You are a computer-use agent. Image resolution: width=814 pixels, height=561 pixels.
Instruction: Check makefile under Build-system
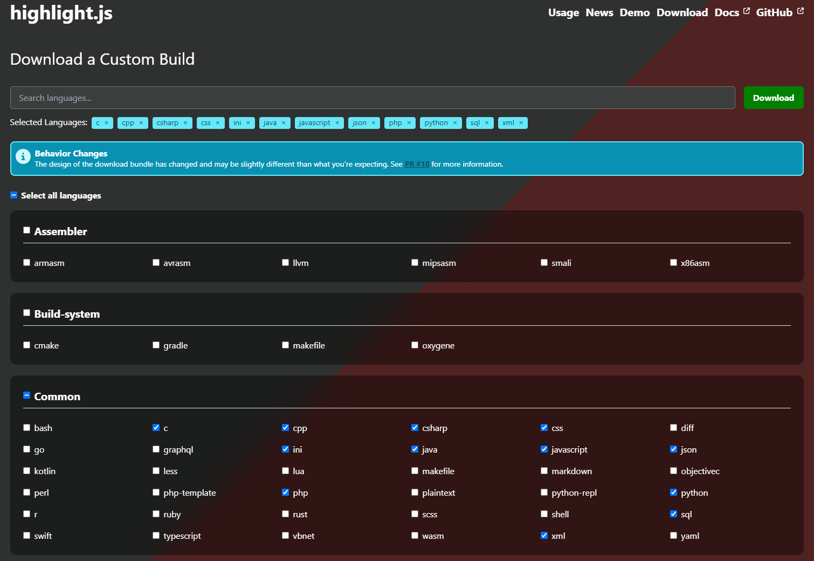coord(285,345)
